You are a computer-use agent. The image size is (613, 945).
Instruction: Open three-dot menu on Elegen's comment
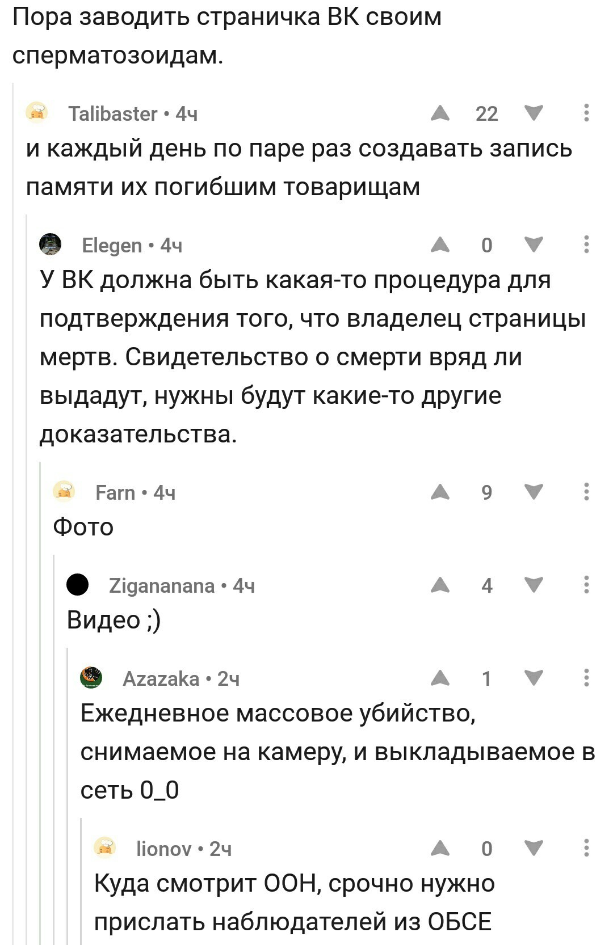point(586,244)
